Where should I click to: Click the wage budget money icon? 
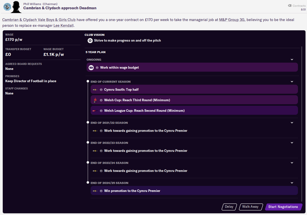(91, 68)
